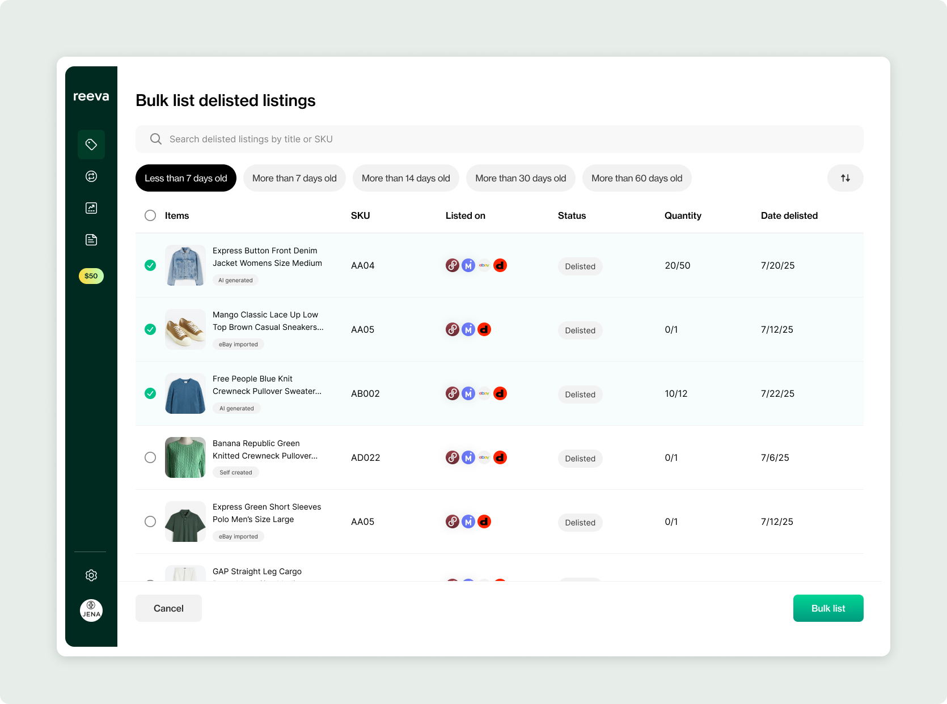Open settings gear in sidebar
Image resolution: width=947 pixels, height=704 pixels.
91,575
